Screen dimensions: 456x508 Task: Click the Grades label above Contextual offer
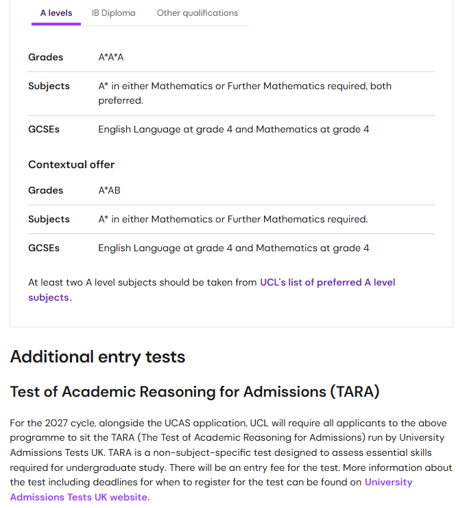[x=45, y=58]
